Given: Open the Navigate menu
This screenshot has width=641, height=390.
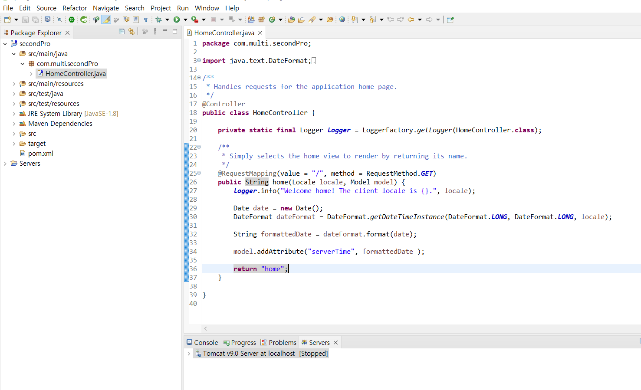Looking at the screenshot, I should 106,8.
